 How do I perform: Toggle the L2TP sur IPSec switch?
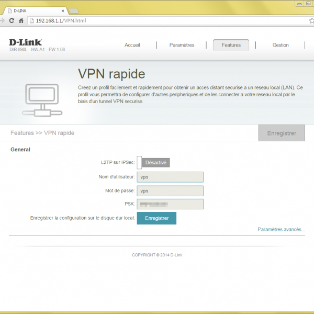153,163
